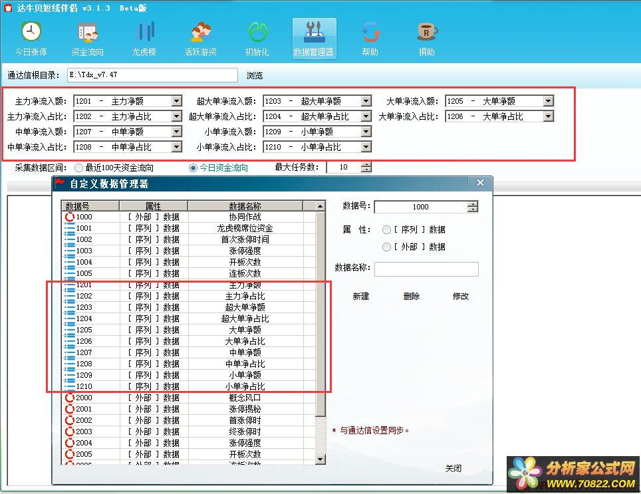Select the 概念风口 row
641x494 pixels.
[188, 398]
